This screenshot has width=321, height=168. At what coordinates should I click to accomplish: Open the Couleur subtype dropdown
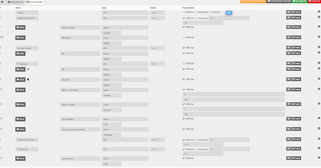coord(112,33)
